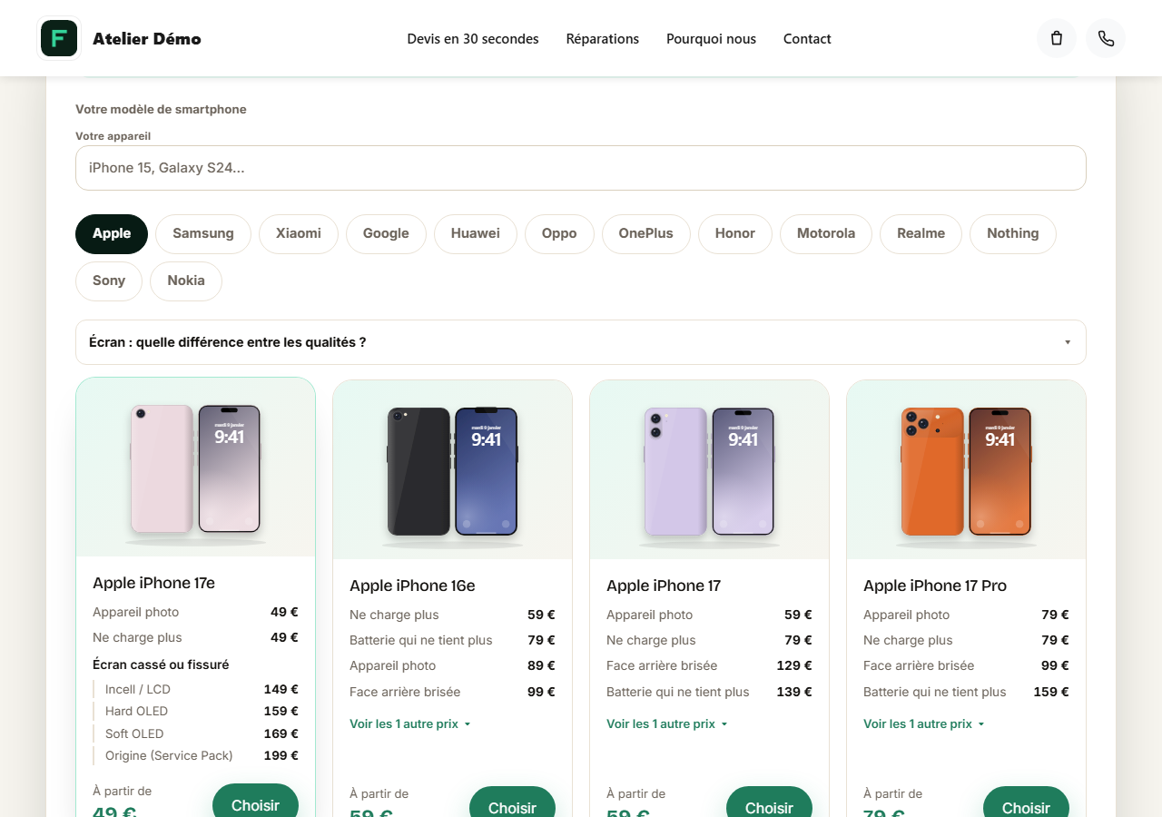Image resolution: width=1162 pixels, height=817 pixels.
Task: Focus the Votre appareil search field
Action: pos(581,168)
